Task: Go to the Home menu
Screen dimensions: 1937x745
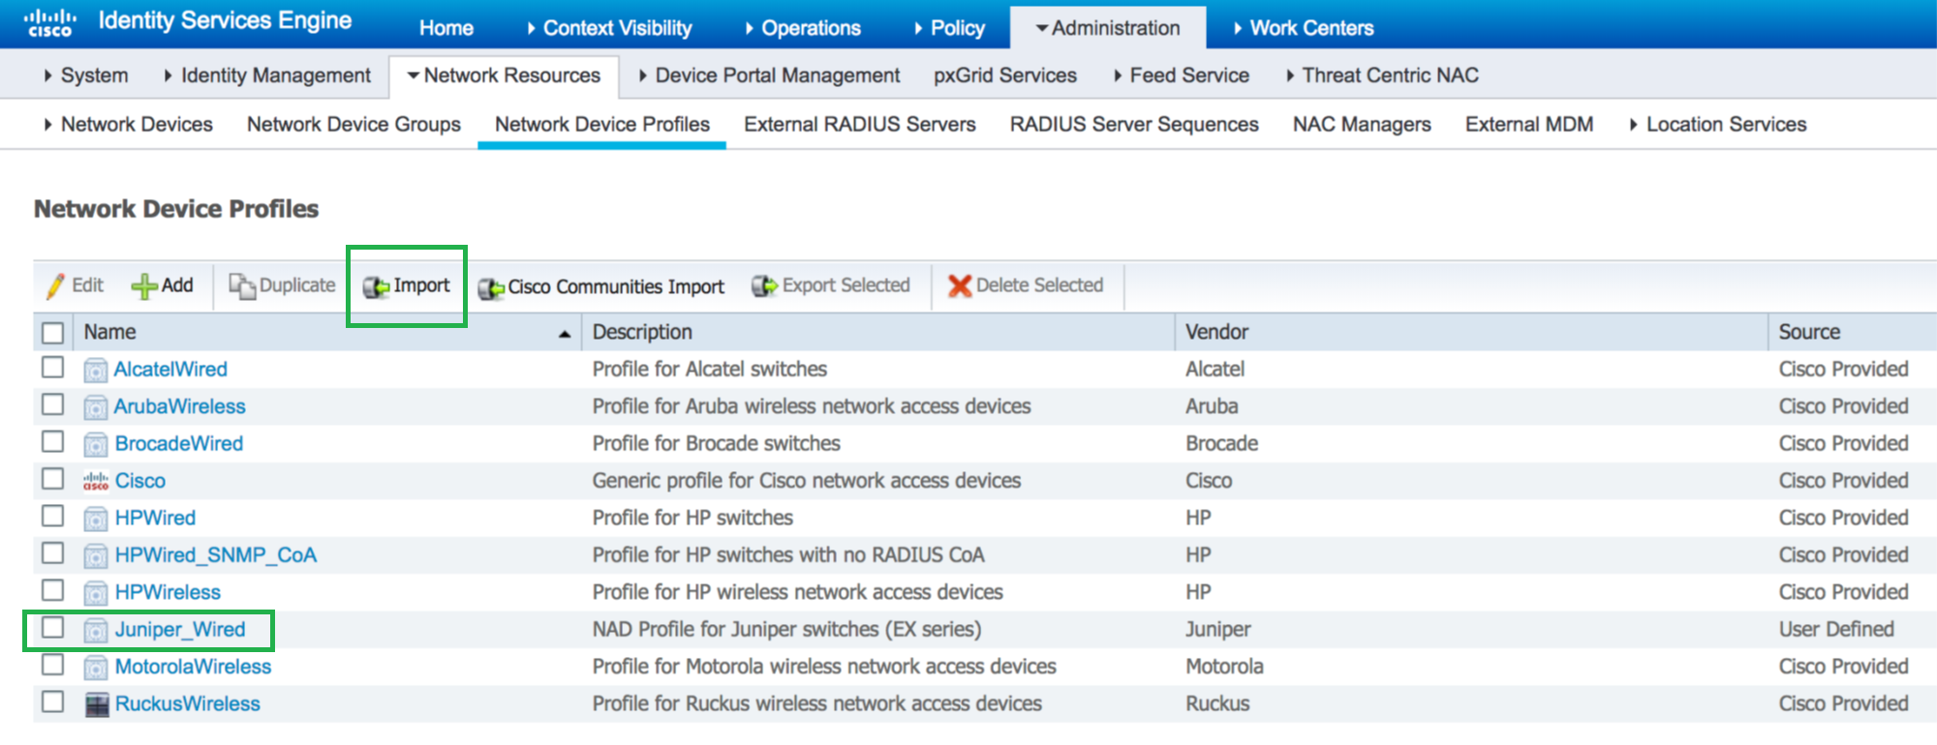Action: pyautogui.click(x=446, y=28)
